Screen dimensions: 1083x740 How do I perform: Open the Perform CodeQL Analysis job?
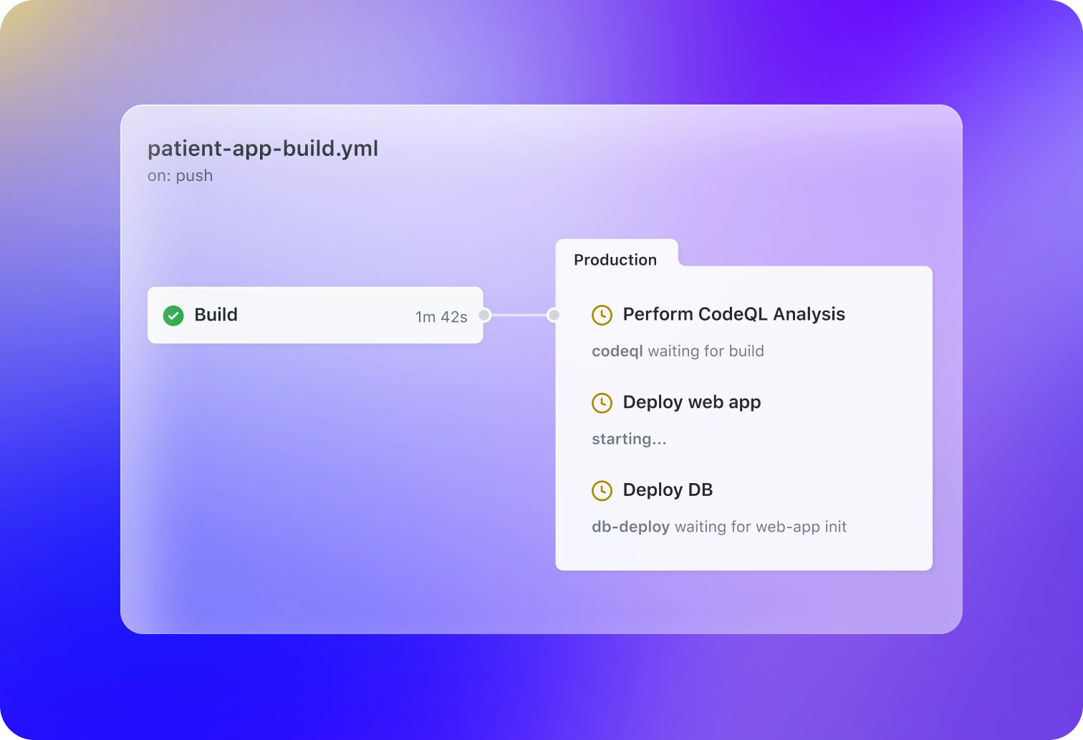pos(733,314)
